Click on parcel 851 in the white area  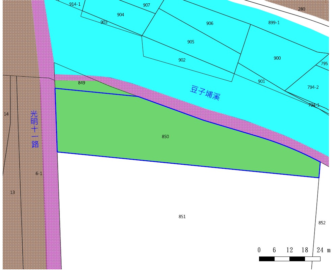pos(182,216)
